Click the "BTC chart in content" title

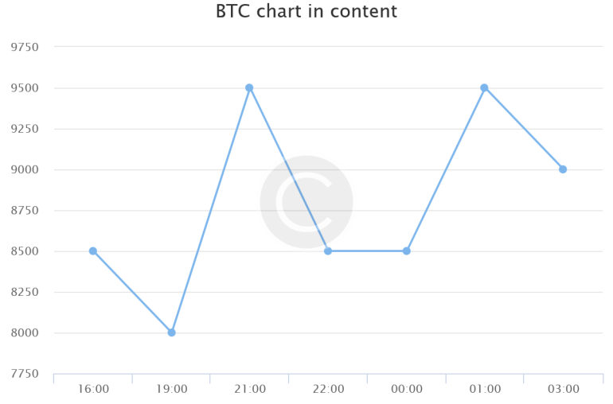tap(306, 12)
